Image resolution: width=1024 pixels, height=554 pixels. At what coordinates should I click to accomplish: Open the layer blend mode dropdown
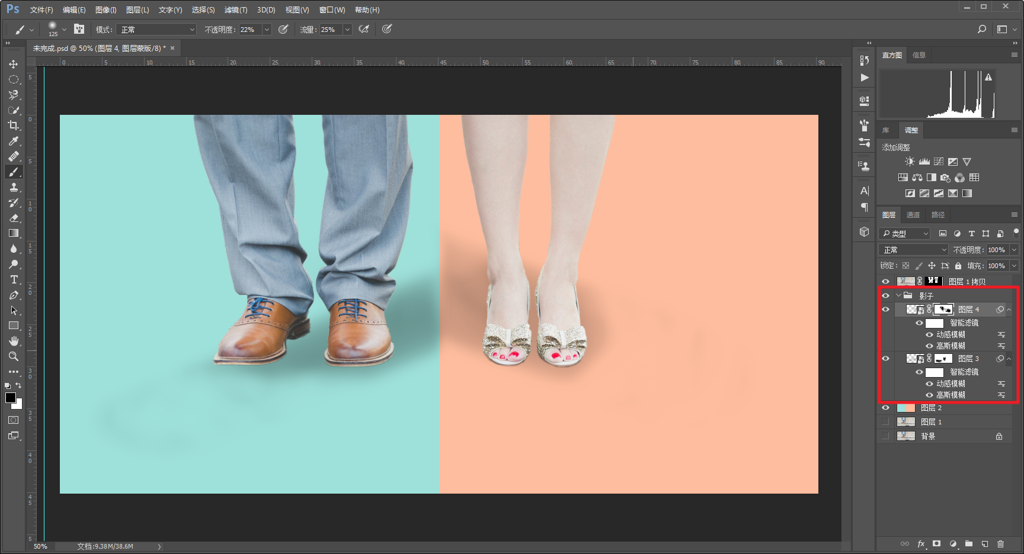click(x=913, y=250)
